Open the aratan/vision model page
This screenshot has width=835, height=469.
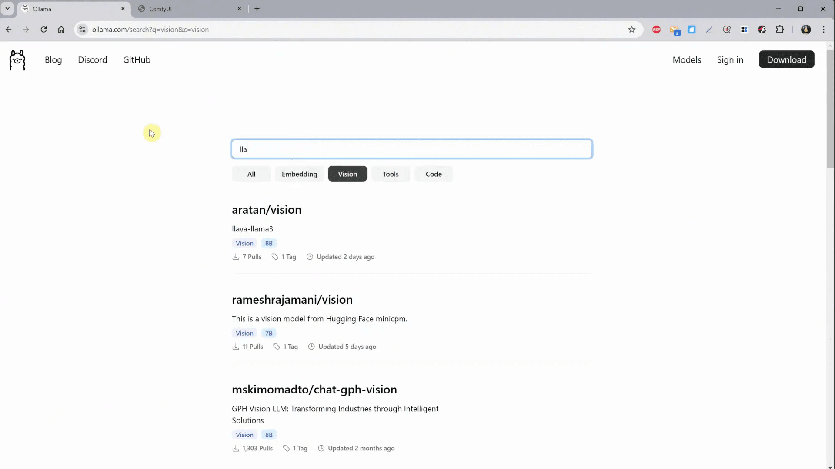tap(267, 210)
